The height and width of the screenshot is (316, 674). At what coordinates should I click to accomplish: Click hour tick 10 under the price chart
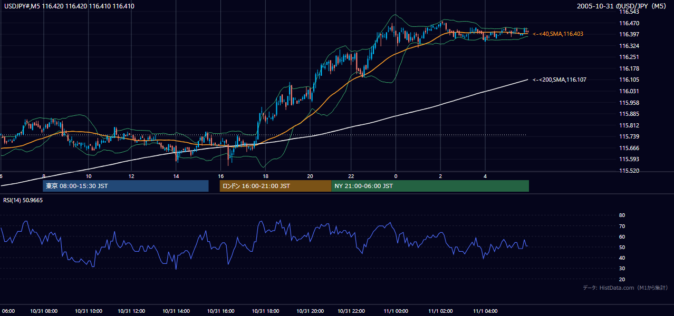(88, 176)
